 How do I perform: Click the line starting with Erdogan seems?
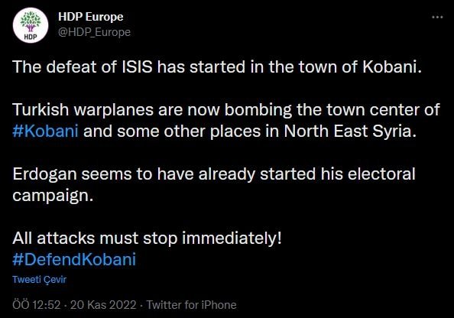(x=214, y=174)
